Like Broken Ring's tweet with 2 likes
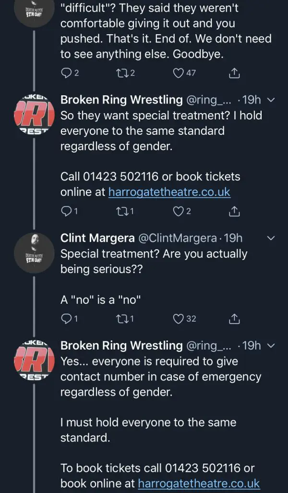 pyautogui.click(x=179, y=210)
